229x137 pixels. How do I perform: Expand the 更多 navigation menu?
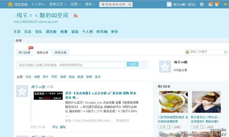pyautogui.click(x=115, y=32)
